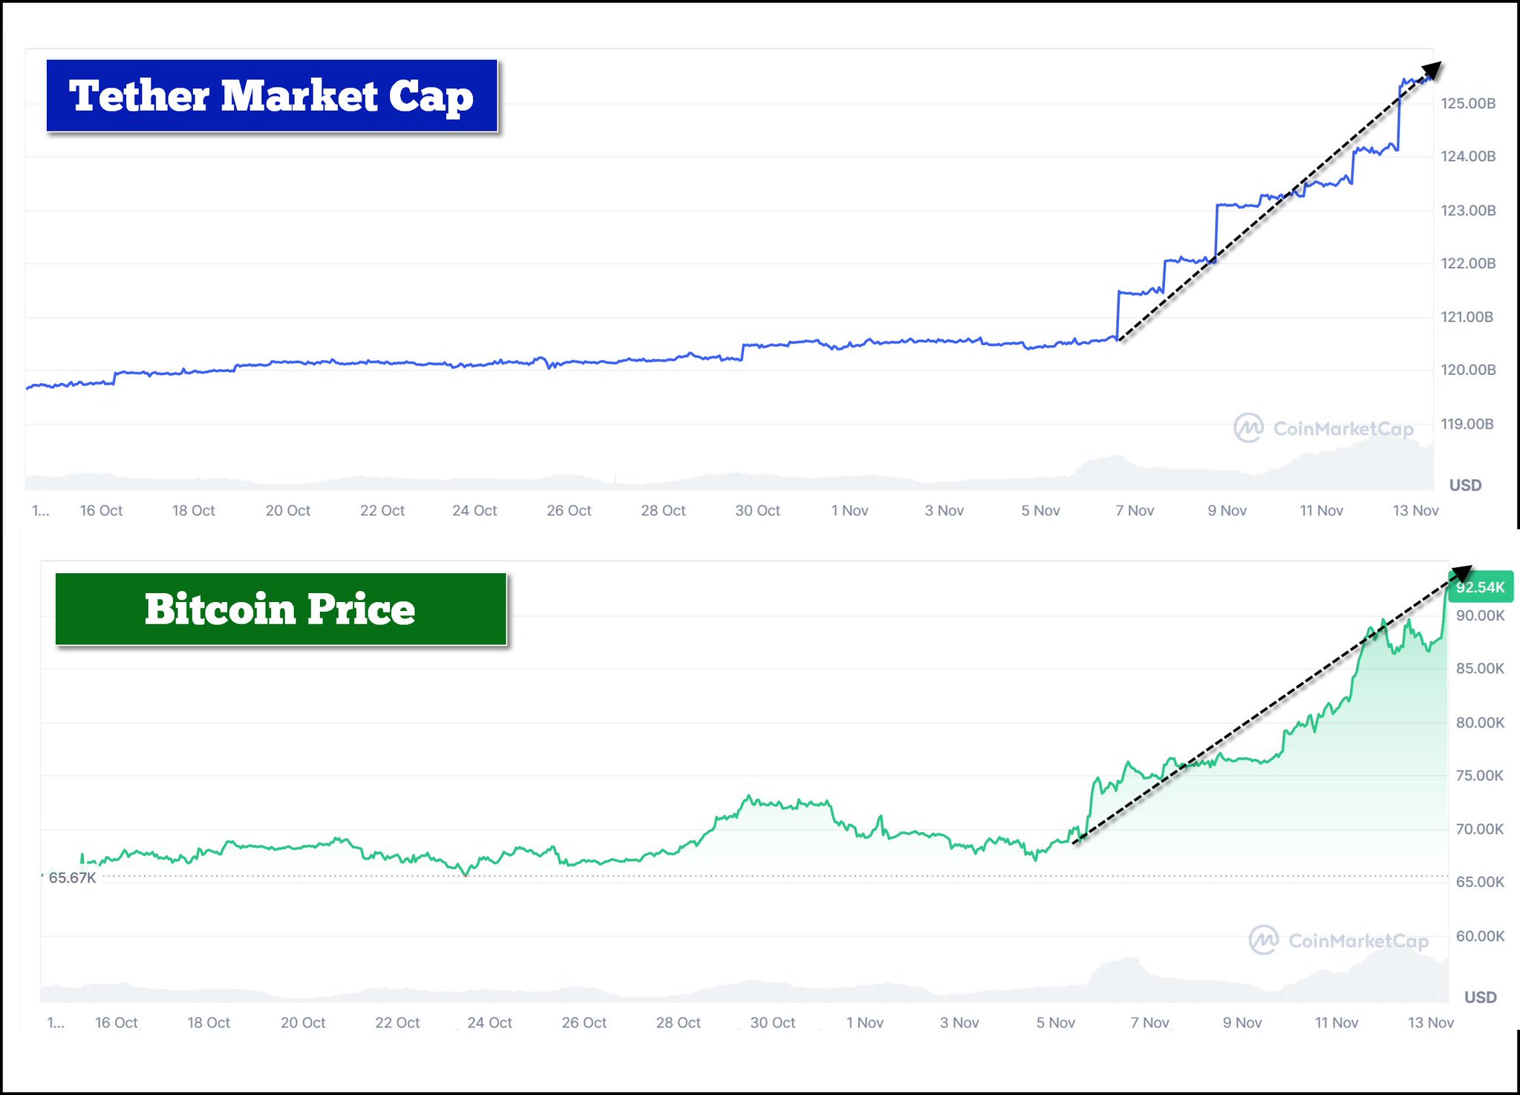Click the CoinMarketCap logo icon in Bitcoin chart
Image resolution: width=1520 pixels, height=1095 pixels.
tap(1263, 940)
